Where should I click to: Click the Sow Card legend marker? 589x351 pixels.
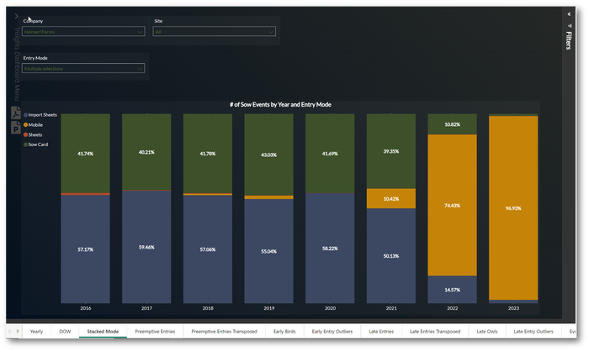tap(25, 144)
